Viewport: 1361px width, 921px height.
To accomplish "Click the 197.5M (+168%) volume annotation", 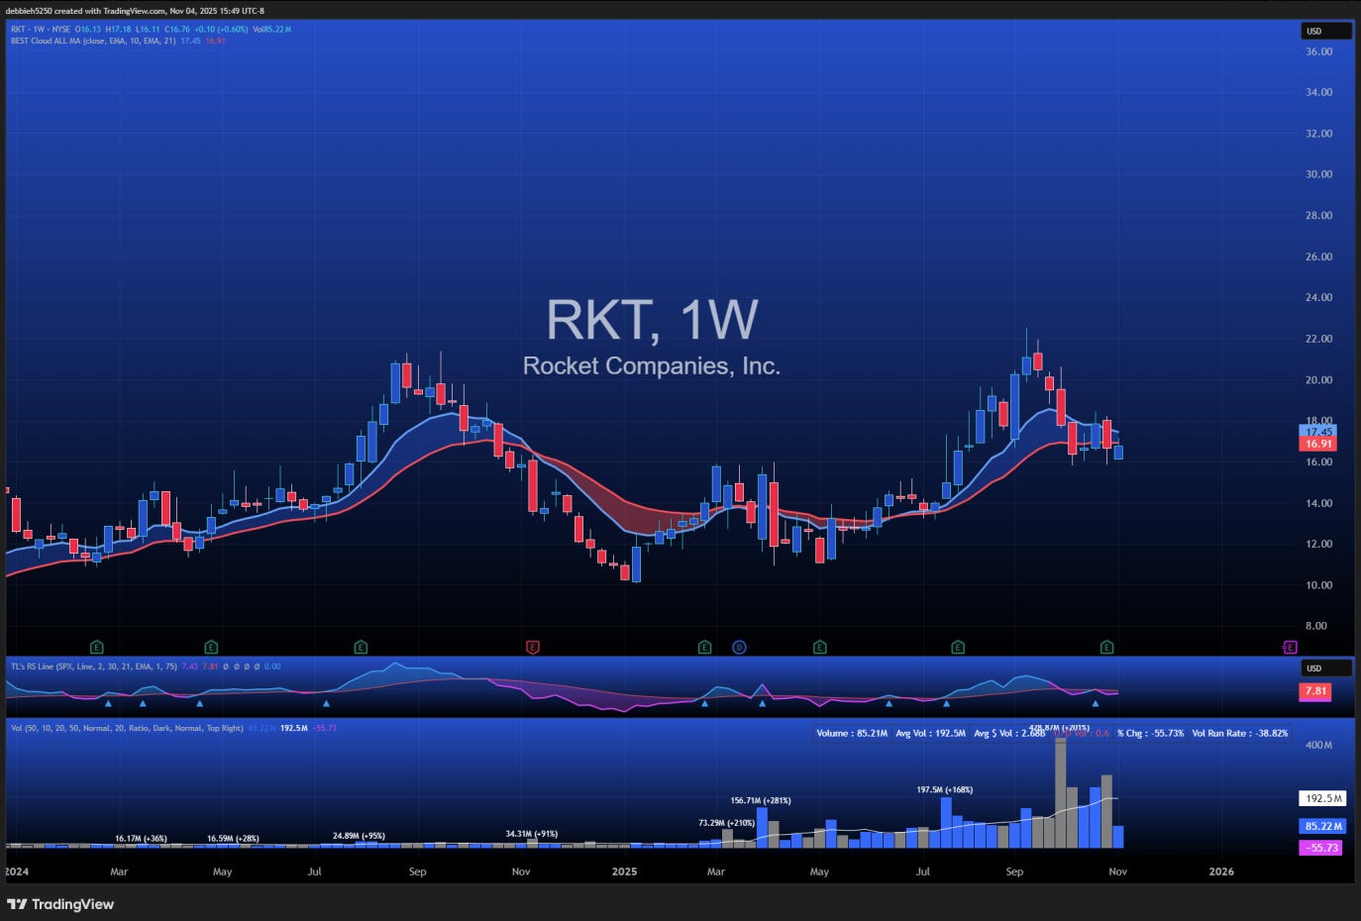I will (x=944, y=790).
